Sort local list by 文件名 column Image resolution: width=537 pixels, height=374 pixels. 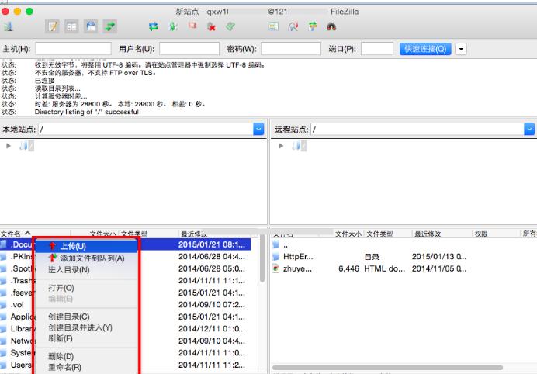pos(35,234)
